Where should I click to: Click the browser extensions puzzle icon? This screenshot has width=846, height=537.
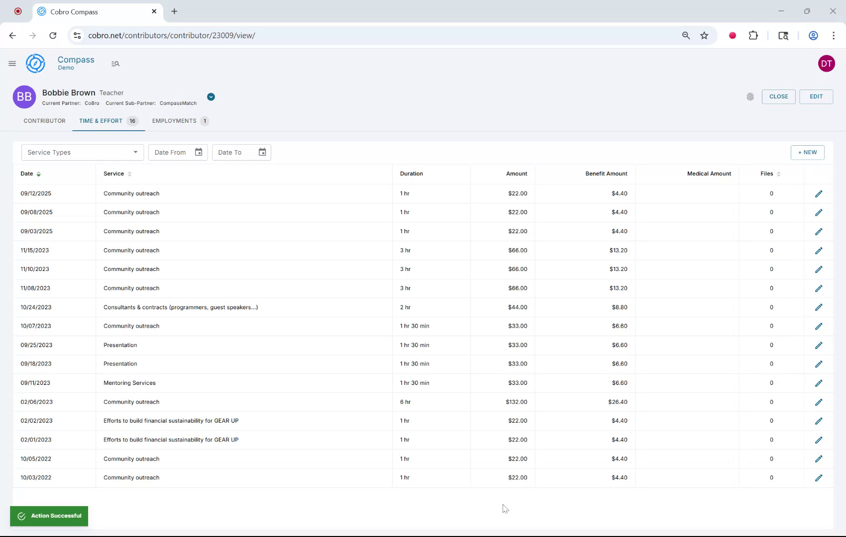pos(753,35)
